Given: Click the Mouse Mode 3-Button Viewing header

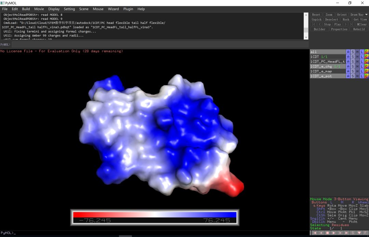Looking at the screenshot, I should click(339, 199).
